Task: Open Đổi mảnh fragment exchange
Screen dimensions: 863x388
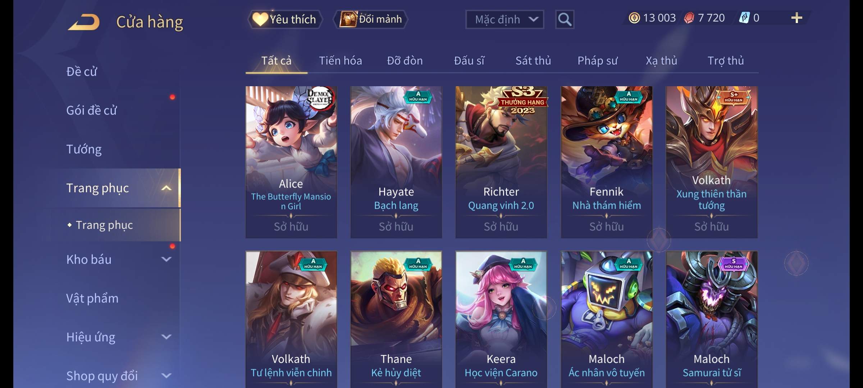Action: point(371,19)
